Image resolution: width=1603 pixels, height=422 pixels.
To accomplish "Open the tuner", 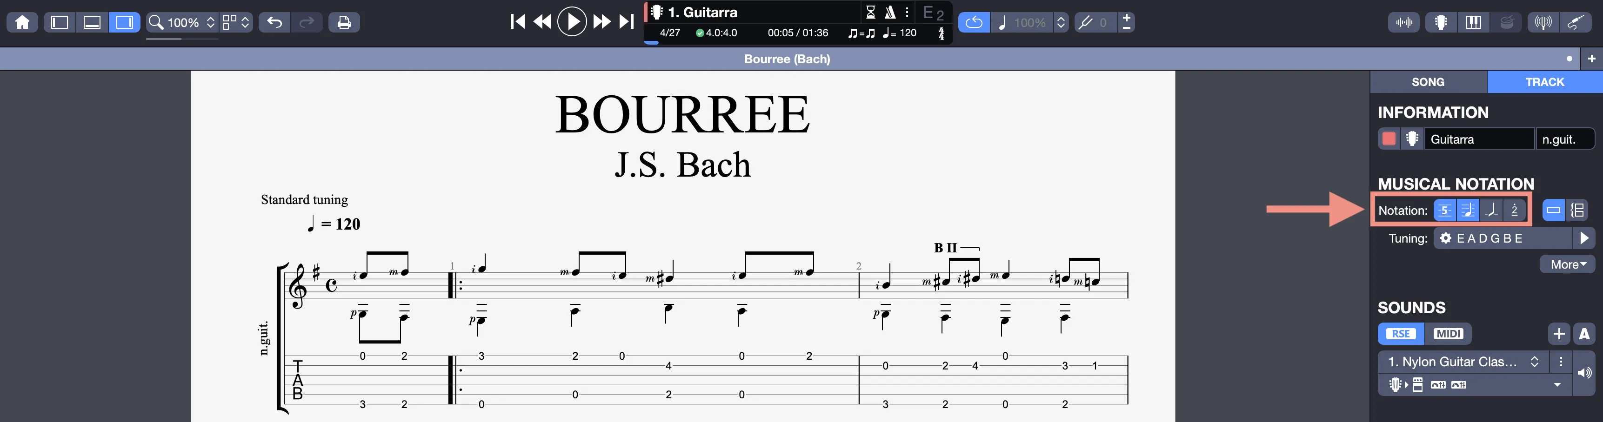I will (1543, 22).
